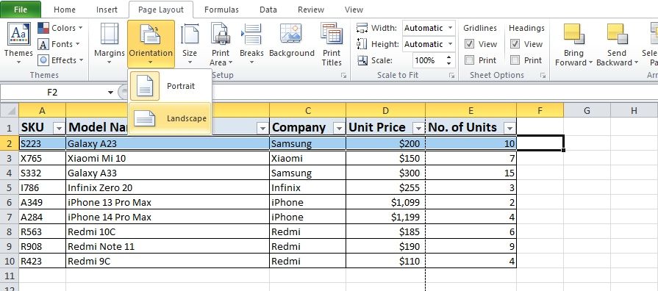Open the File tab
Image resolution: width=658 pixels, height=291 pixels.
(21, 10)
